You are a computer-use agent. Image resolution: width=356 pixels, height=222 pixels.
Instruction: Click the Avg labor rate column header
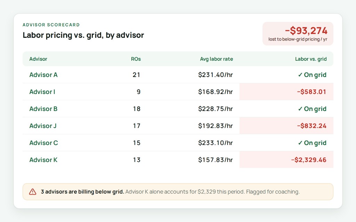click(x=216, y=59)
